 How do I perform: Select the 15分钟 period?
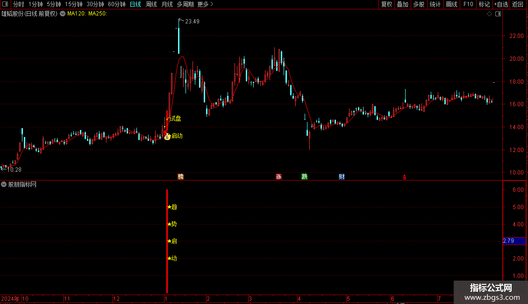pos(73,4)
